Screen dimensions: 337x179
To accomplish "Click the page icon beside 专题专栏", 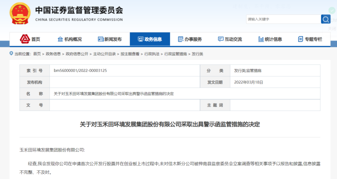I will point(301,39).
